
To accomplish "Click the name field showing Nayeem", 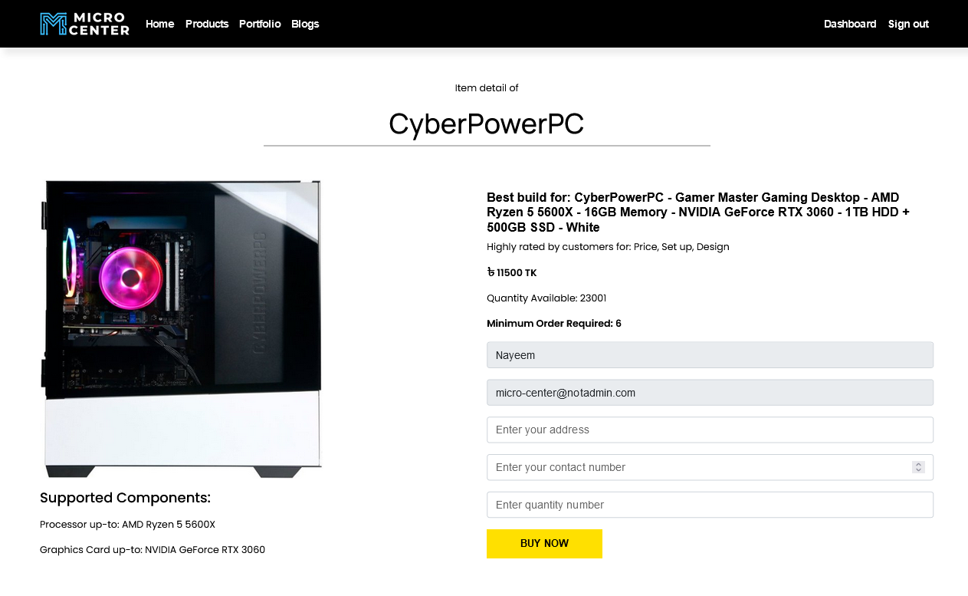I will point(710,355).
